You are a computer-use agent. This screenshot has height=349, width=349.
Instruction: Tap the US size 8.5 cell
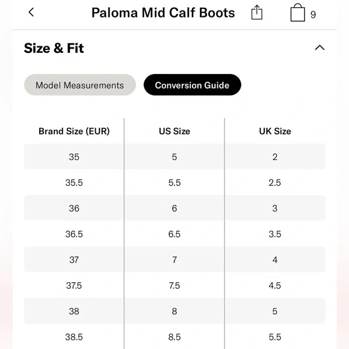tap(174, 337)
